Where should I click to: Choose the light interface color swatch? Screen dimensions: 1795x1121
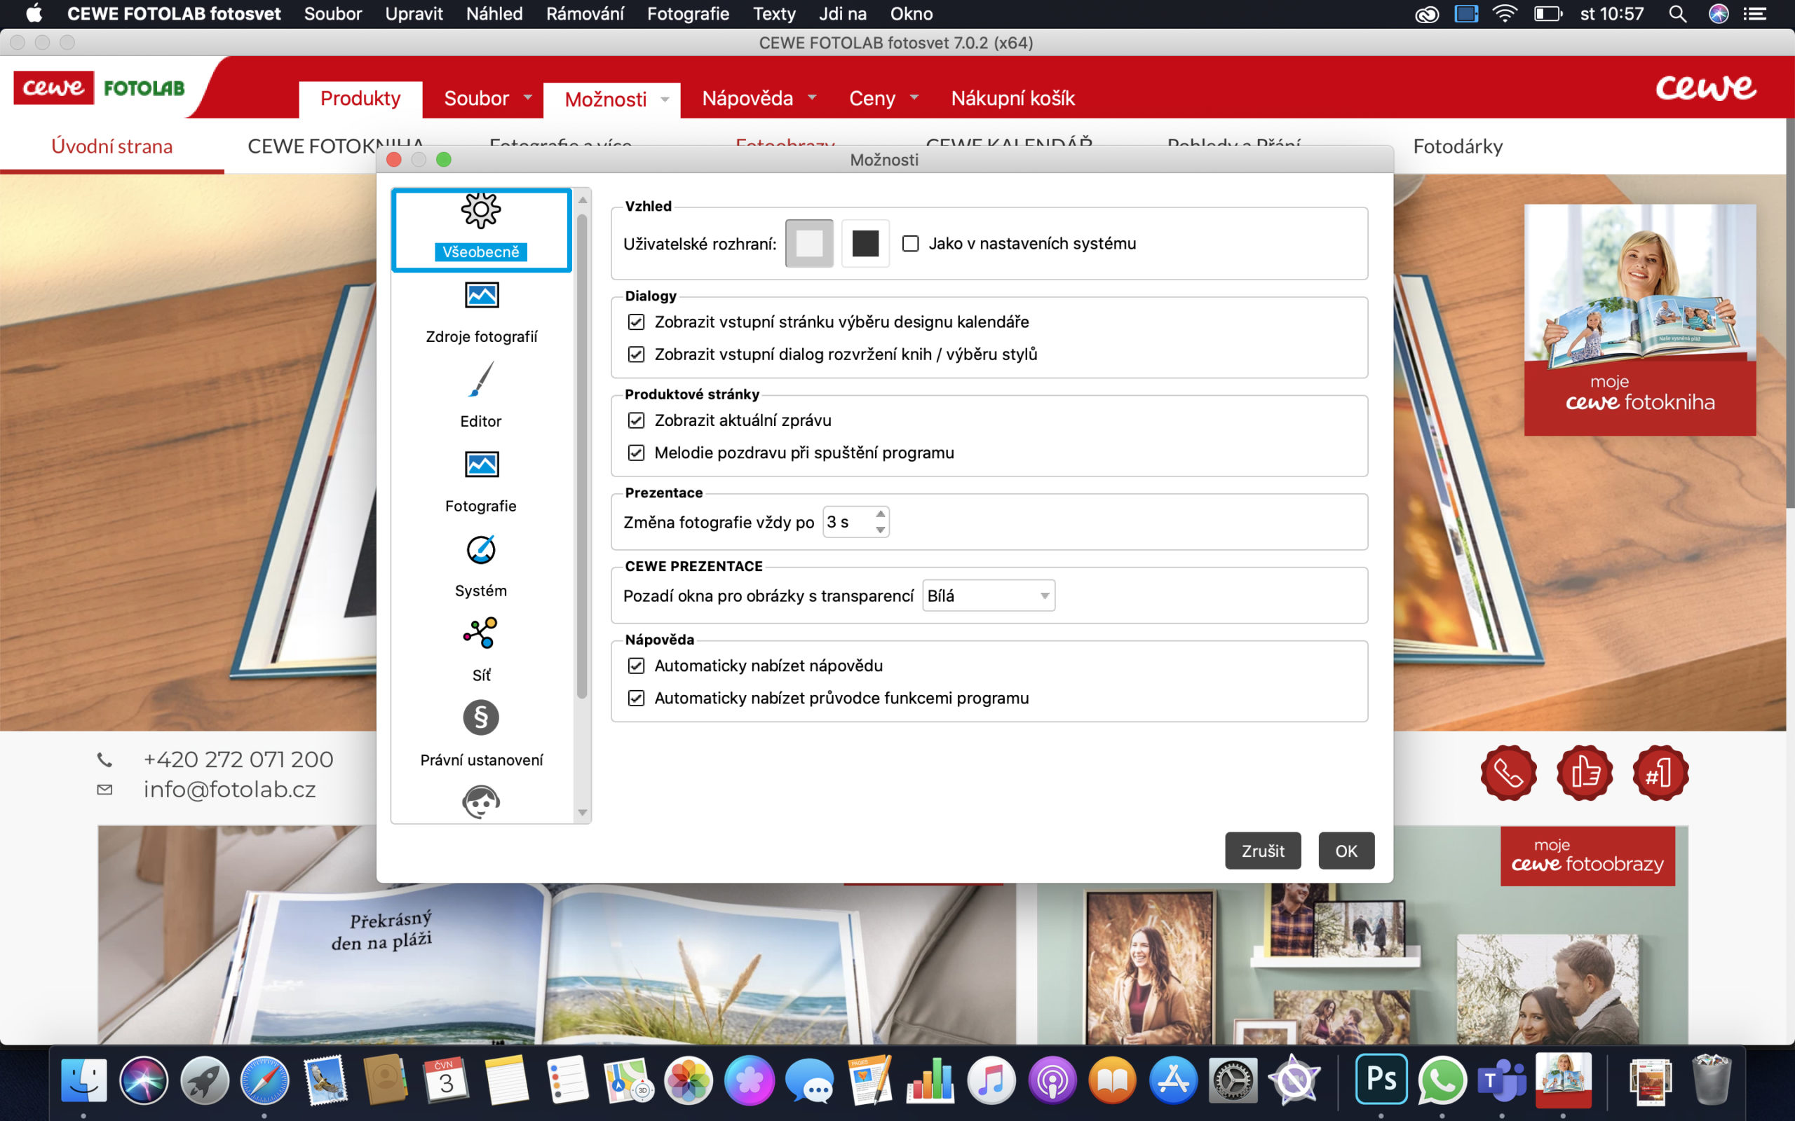click(x=808, y=243)
